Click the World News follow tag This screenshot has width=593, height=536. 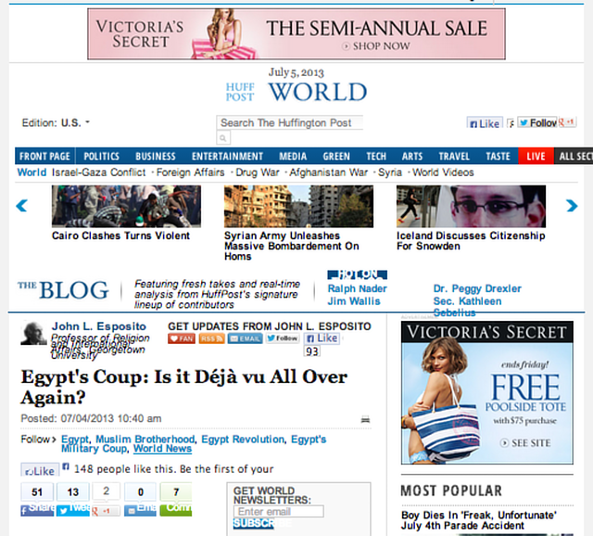[x=163, y=449]
